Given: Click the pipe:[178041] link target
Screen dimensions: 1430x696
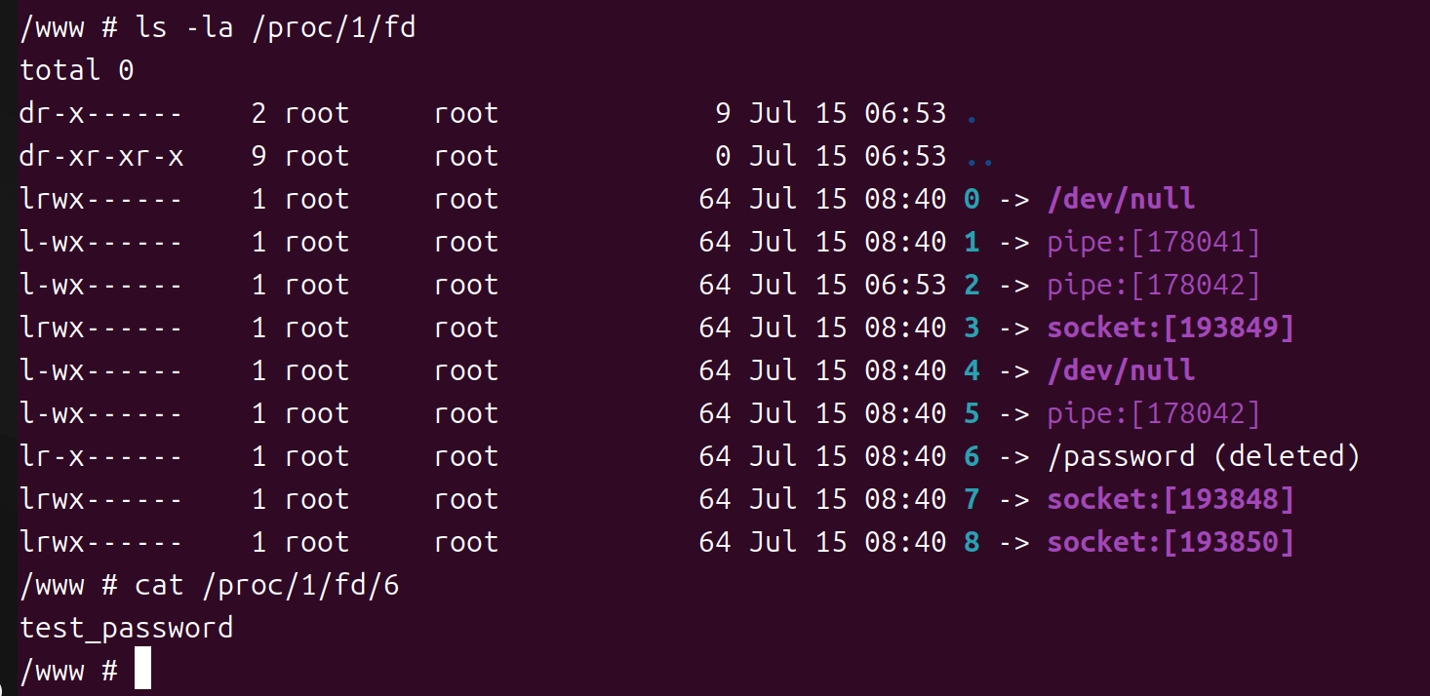Looking at the screenshot, I should (1153, 242).
